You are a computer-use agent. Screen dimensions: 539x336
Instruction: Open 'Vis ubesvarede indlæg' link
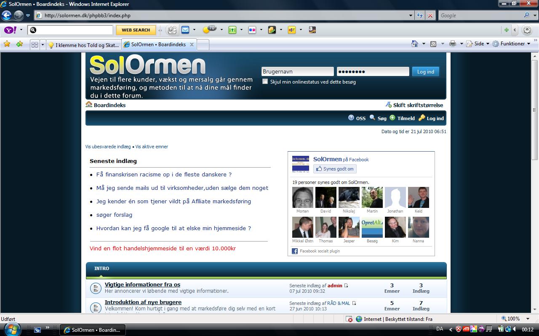click(108, 147)
